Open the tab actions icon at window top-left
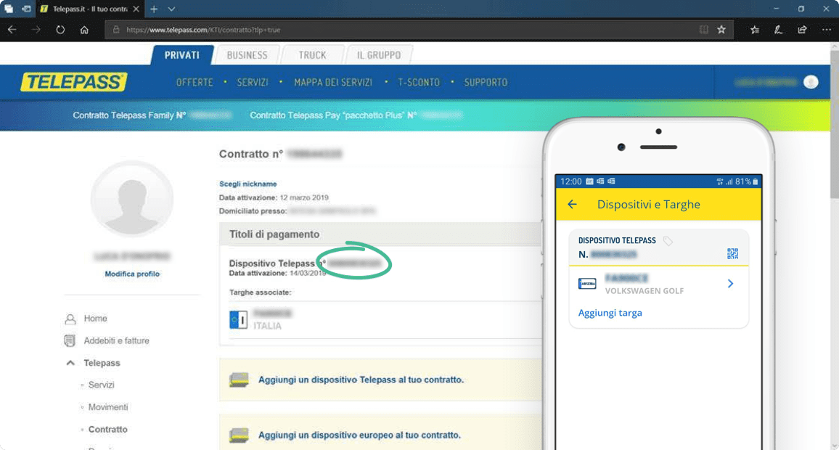839x450 pixels. click(9, 9)
